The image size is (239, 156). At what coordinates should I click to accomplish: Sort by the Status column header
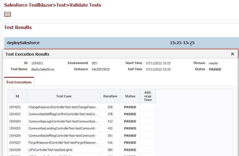point(130,96)
